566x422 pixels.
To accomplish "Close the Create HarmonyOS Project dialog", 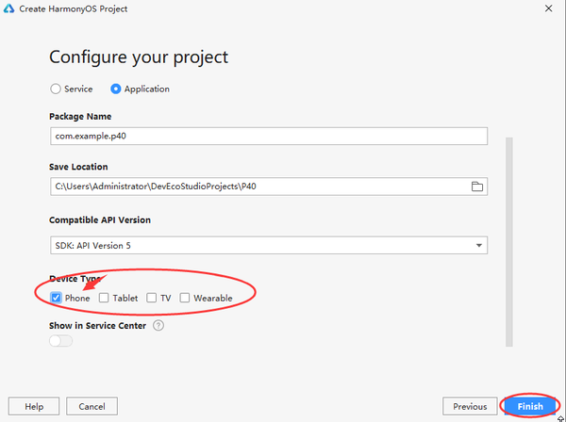I will click(548, 8).
